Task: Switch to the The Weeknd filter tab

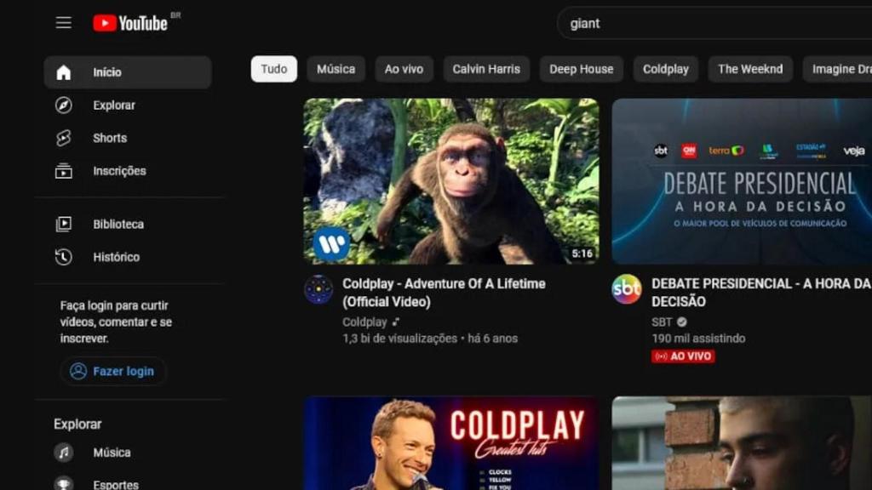Action: click(x=750, y=69)
